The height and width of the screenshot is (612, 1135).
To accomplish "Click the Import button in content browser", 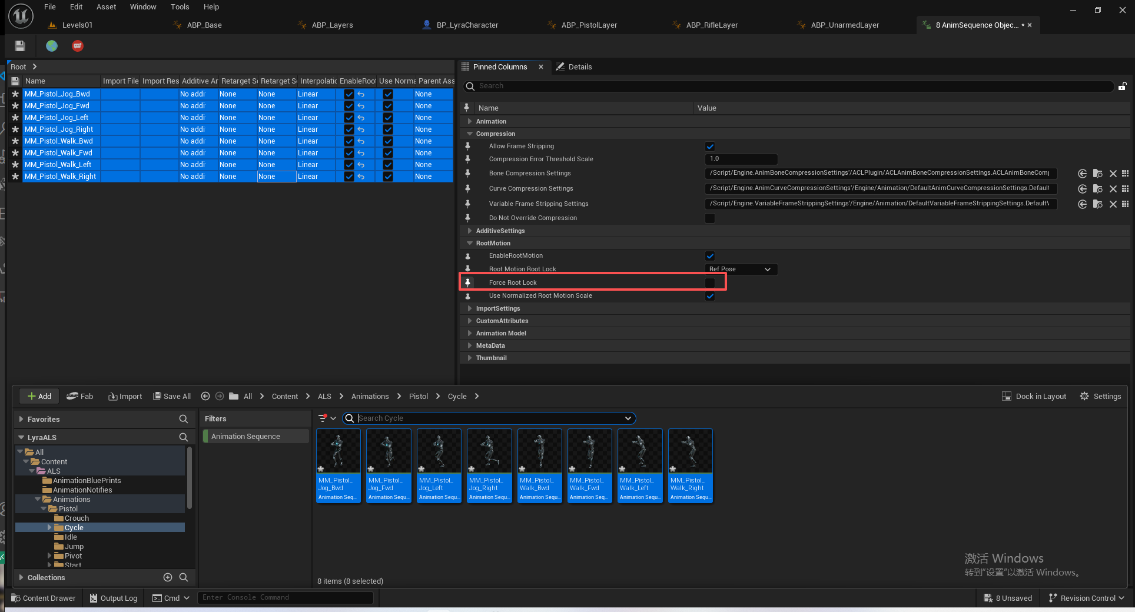I will coord(125,397).
